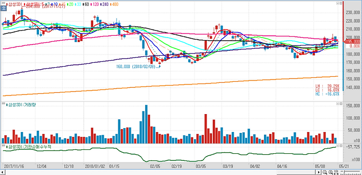Select the 삼성SDI price series legend label
Viewport: 362px width, 175px height.
coord(14,4)
